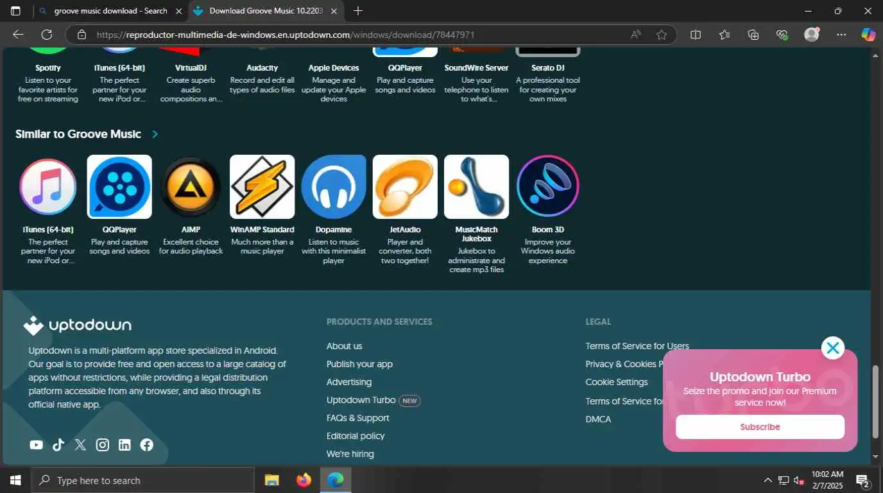Open the Editorial policy link
The image size is (883, 493).
356,436
